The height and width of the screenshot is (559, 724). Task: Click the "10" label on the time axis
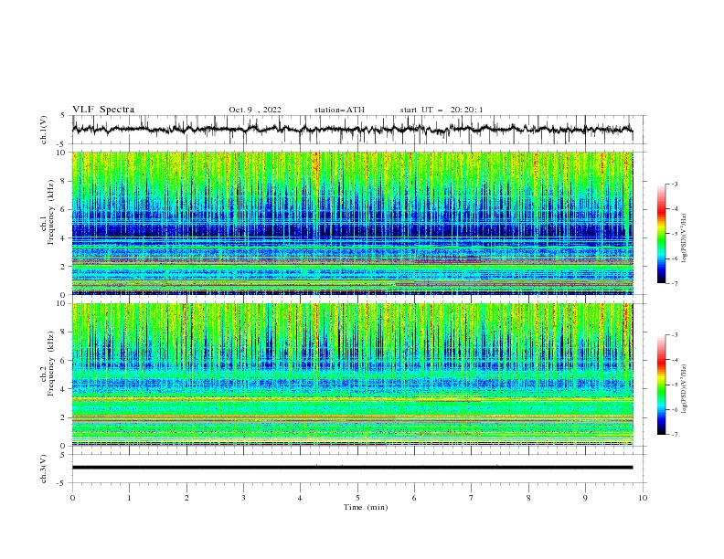coord(643,498)
